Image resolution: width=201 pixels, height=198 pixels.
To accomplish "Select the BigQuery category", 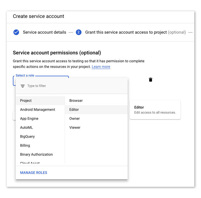I will tap(27, 137).
